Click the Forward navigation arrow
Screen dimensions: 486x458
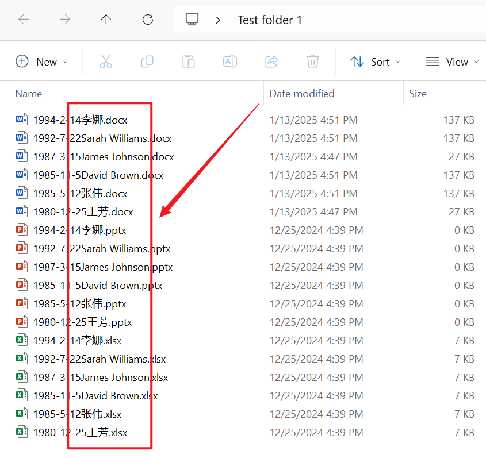tap(65, 20)
